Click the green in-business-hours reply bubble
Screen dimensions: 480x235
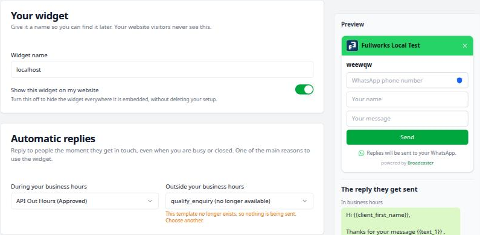[x=401, y=221]
